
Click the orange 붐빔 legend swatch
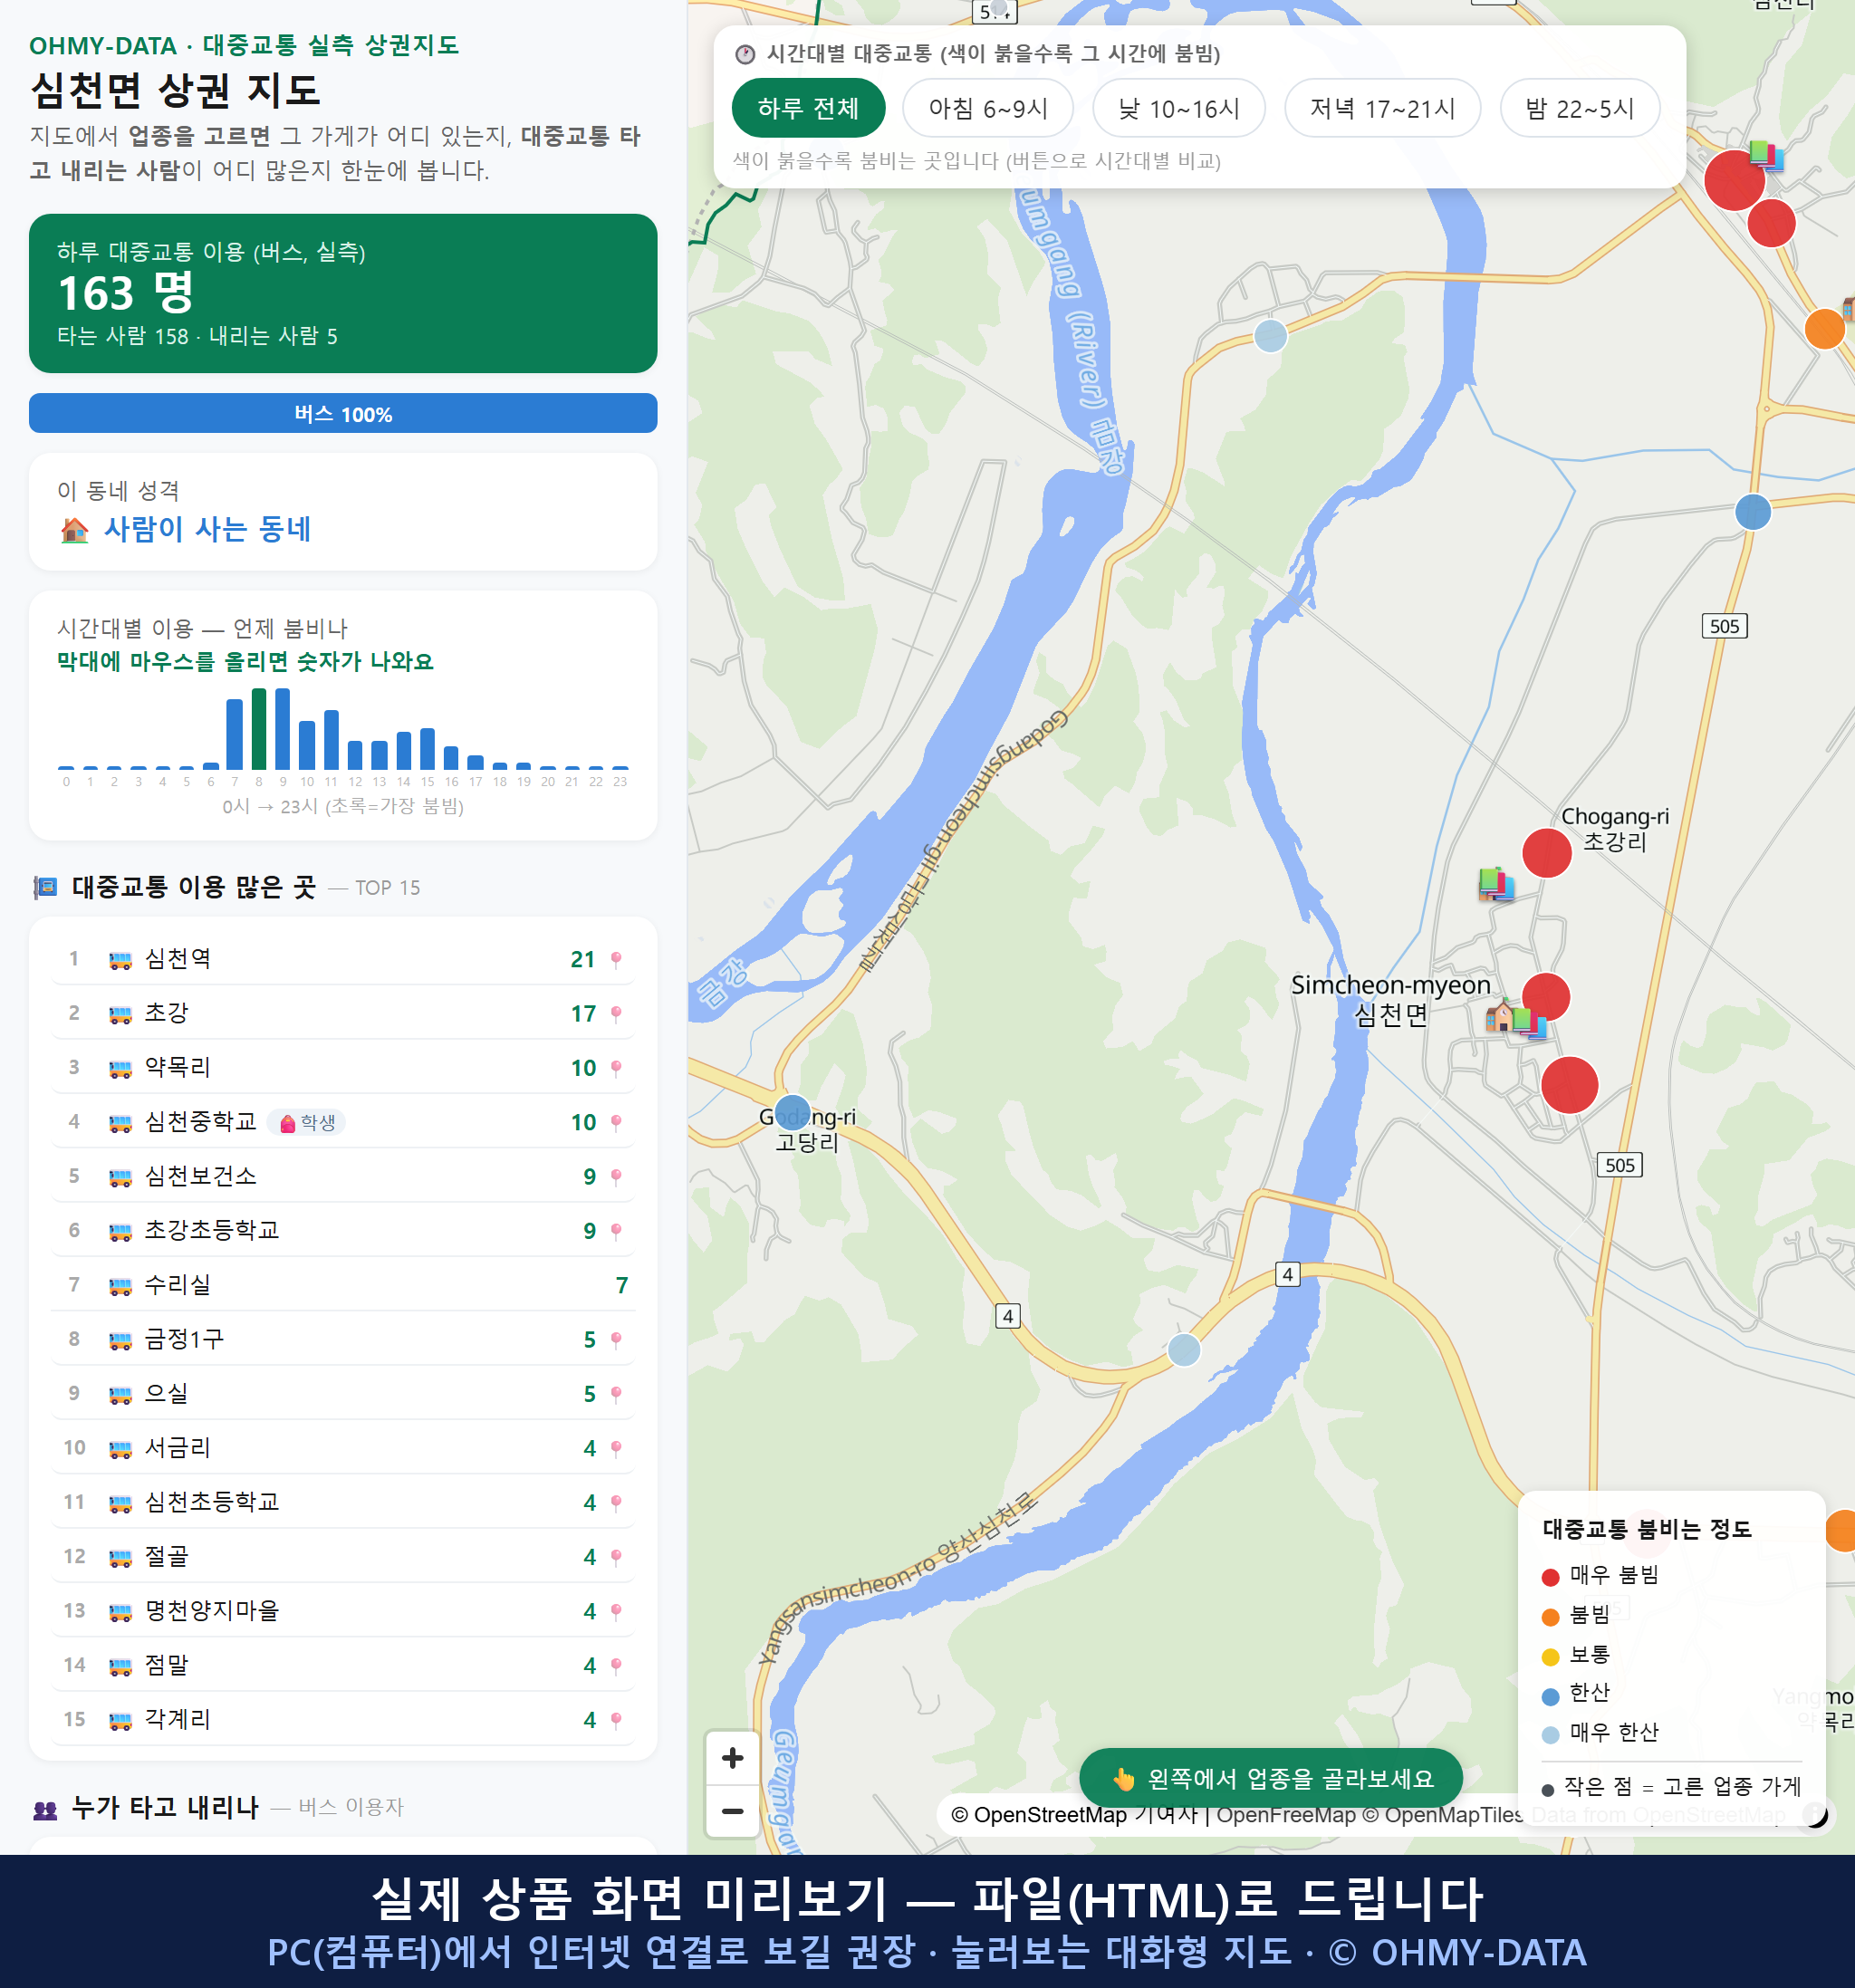[x=1551, y=1617]
